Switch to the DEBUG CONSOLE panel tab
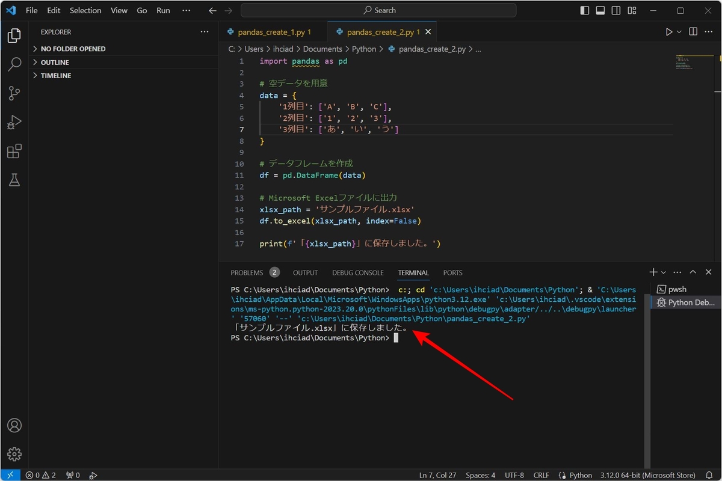 (x=357, y=272)
